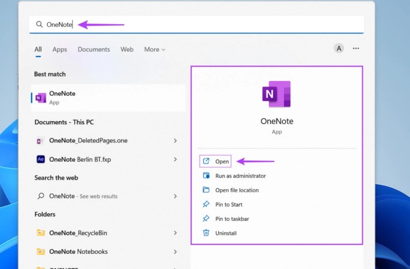
Task: Click the Pin to taskbar pin icon
Action: tap(206, 219)
